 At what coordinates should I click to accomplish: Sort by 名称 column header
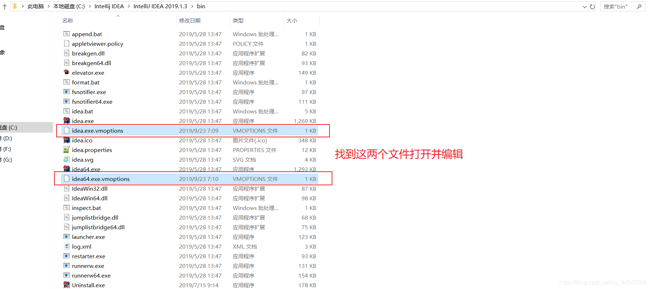(x=68, y=21)
